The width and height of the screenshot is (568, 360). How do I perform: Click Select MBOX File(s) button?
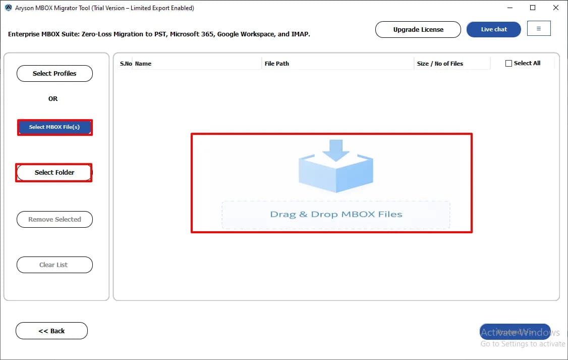54,127
